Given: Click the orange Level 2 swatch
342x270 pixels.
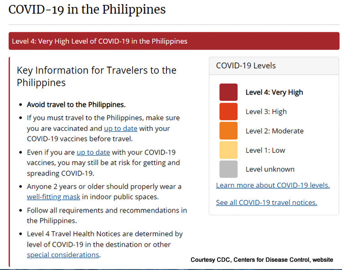Looking at the screenshot, I should [x=228, y=130].
